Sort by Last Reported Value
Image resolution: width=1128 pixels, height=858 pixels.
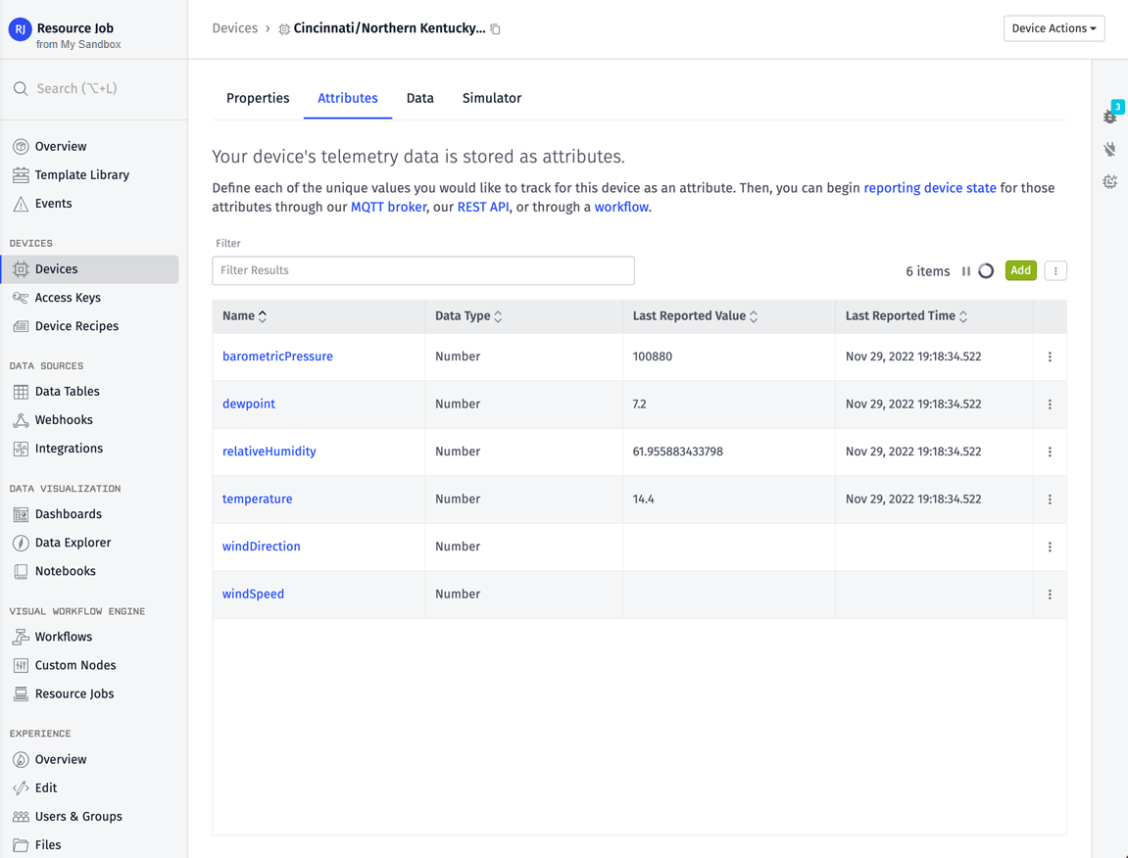coord(695,316)
